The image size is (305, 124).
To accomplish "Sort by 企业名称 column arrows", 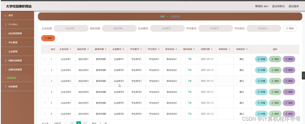I will pos(70,49).
